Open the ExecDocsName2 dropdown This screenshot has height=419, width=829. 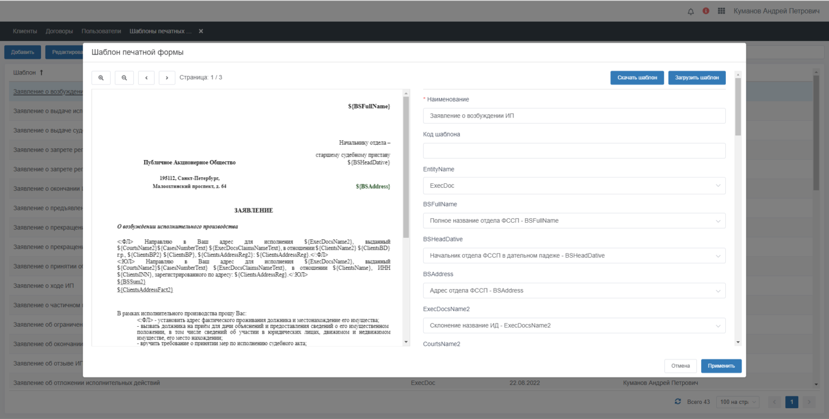[574, 326]
